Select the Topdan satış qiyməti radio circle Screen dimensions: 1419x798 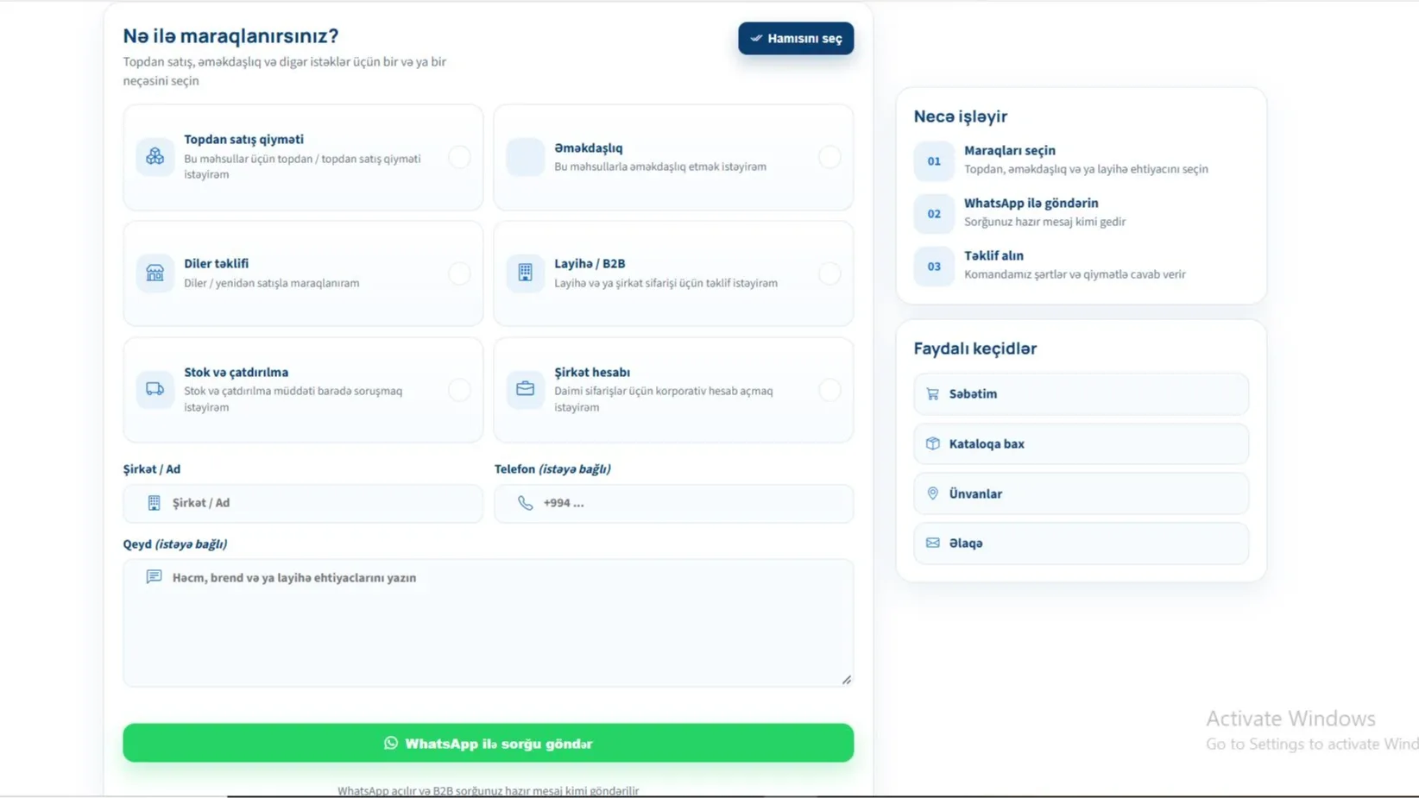pyautogui.click(x=459, y=157)
